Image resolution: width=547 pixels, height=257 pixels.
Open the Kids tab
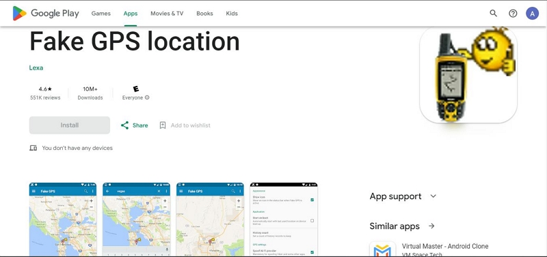pos(232,14)
